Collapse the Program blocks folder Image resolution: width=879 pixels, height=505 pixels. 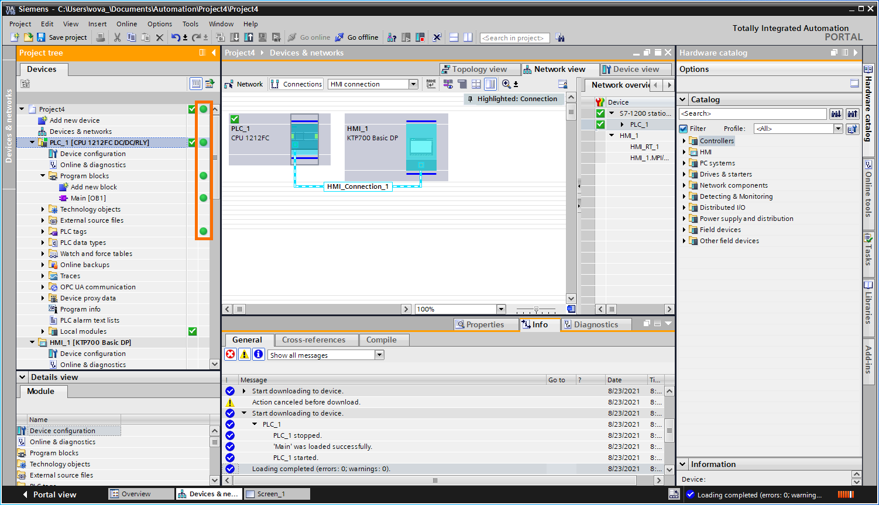(x=43, y=176)
